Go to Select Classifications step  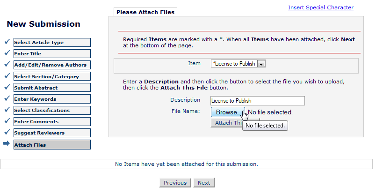tap(52, 110)
